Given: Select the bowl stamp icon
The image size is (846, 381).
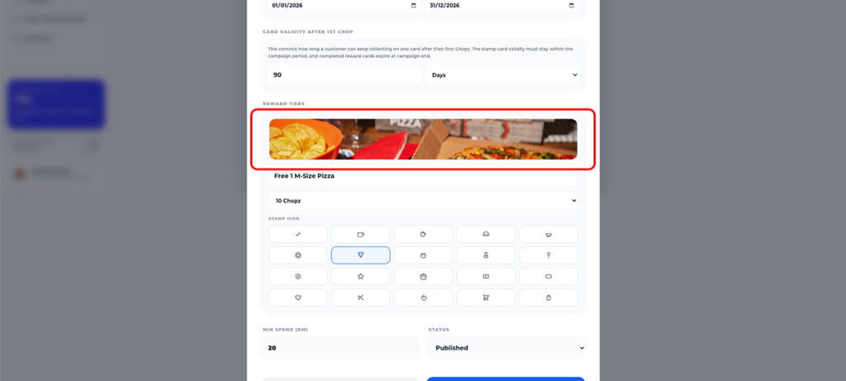Looking at the screenshot, I should coord(549,234).
